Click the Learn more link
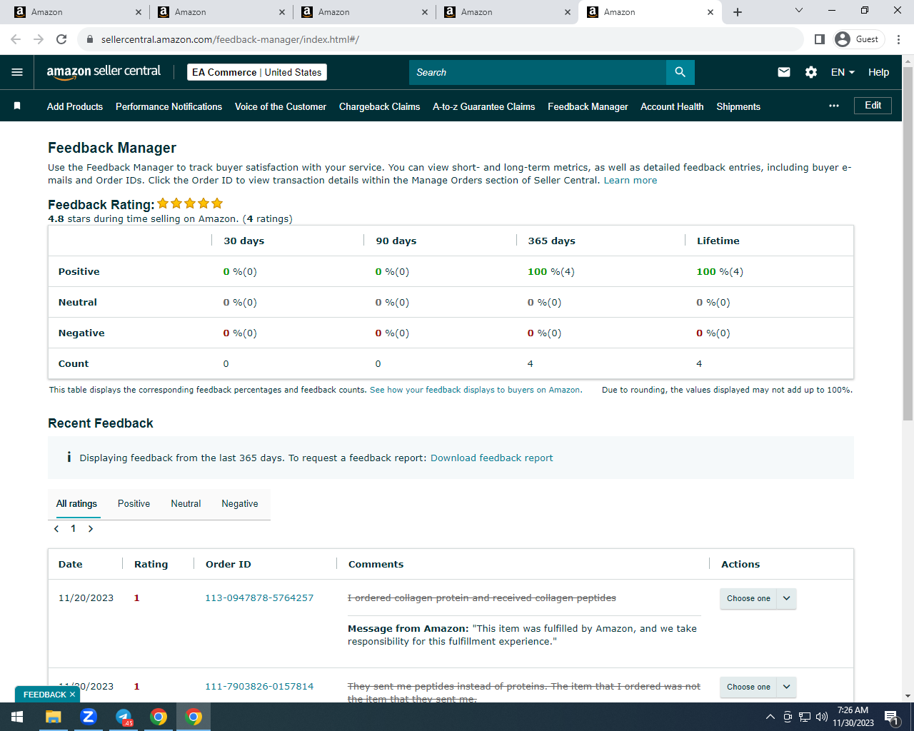 click(631, 180)
